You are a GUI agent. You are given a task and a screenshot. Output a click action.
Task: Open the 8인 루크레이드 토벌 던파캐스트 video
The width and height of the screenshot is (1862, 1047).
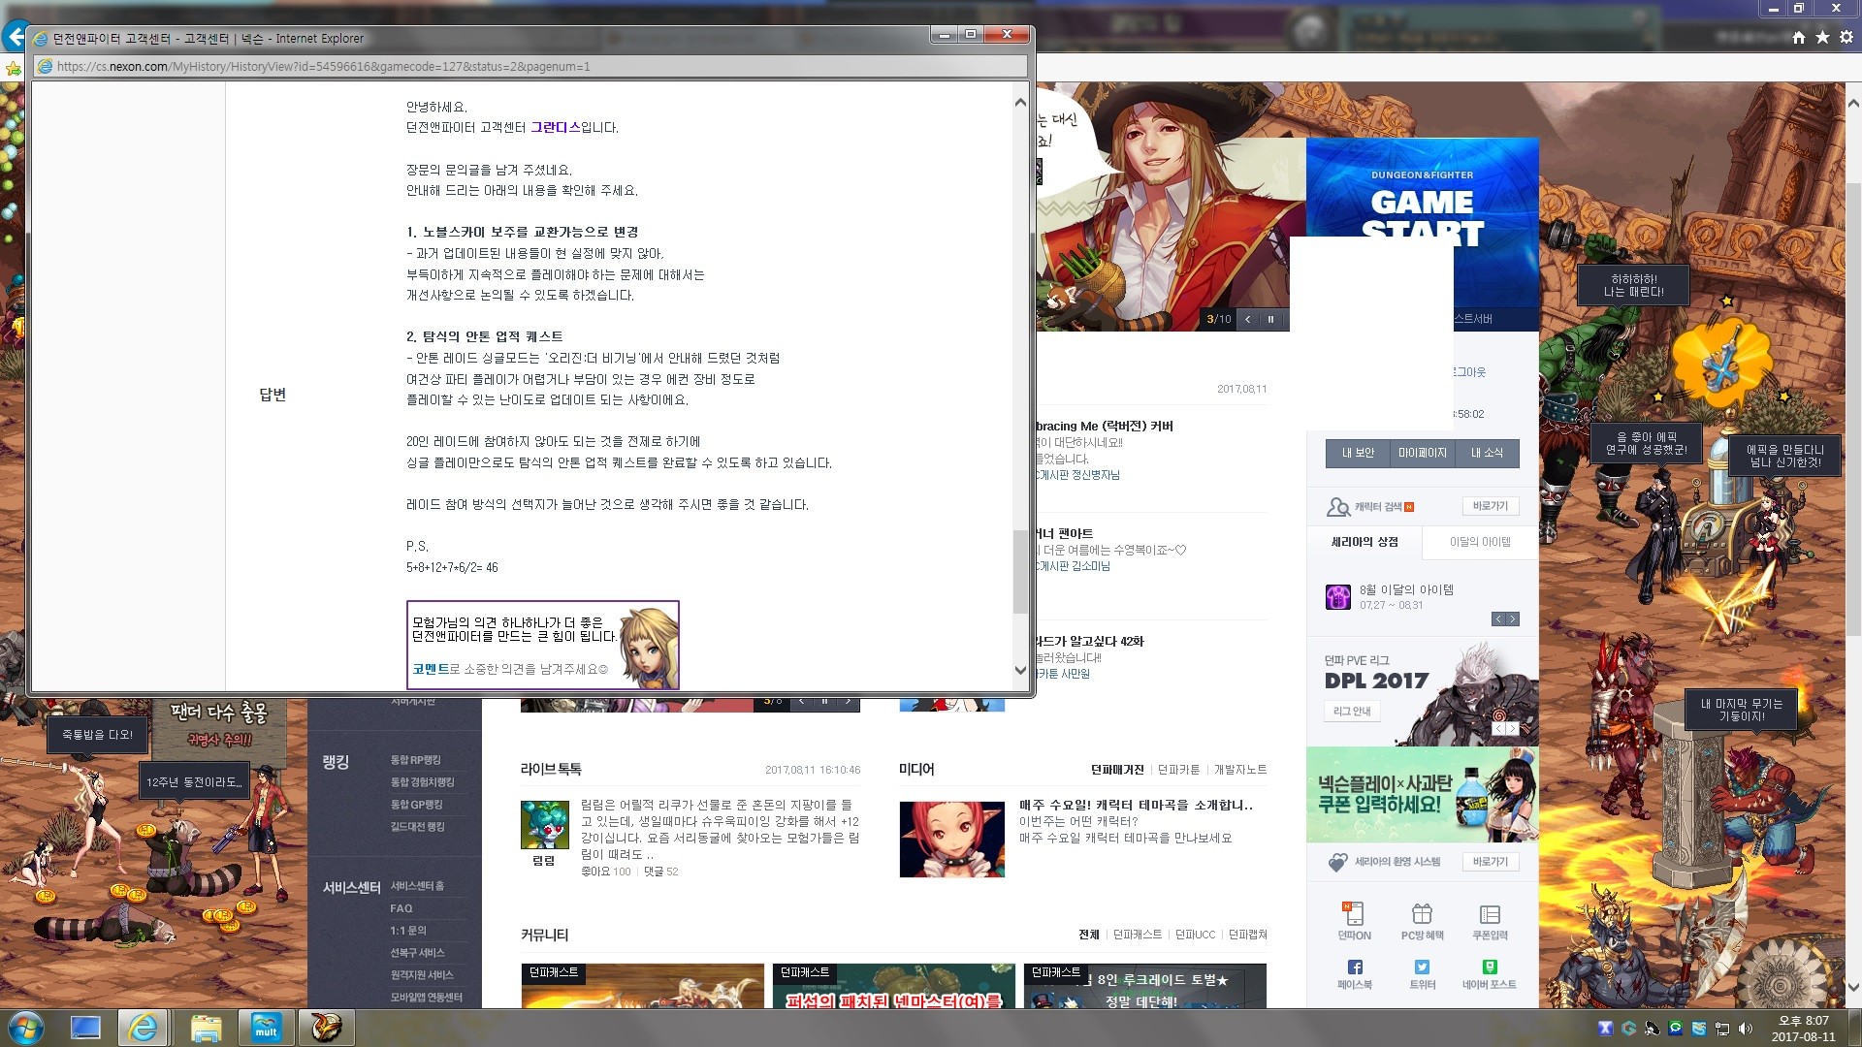pyautogui.click(x=1144, y=986)
